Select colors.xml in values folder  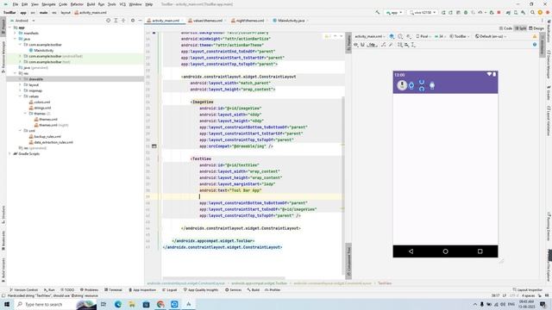[42, 102]
